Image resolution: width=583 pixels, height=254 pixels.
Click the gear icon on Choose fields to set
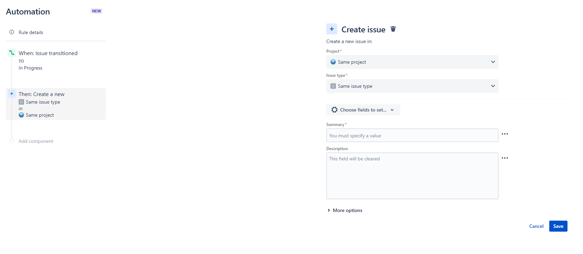pos(334,109)
